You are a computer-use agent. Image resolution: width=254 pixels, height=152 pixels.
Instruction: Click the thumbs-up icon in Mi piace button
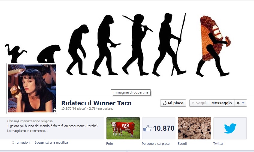coord(165,103)
